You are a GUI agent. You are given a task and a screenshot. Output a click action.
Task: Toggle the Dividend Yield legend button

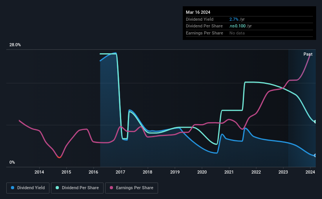point(28,188)
